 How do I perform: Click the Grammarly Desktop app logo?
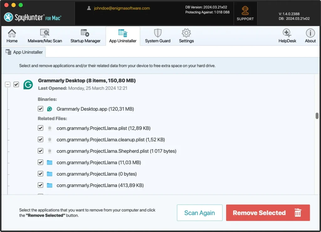coord(28,85)
